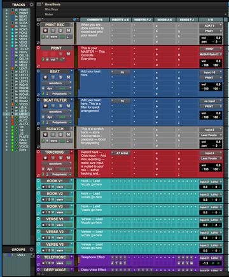Image resolution: width=229 pixels, height=277 pixels.
Task: Solo the BEAT track
Action: pos(60,78)
